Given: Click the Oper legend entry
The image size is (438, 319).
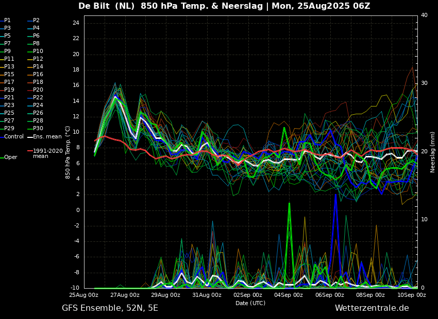Looking at the screenshot, I should [x=10, y=157].
